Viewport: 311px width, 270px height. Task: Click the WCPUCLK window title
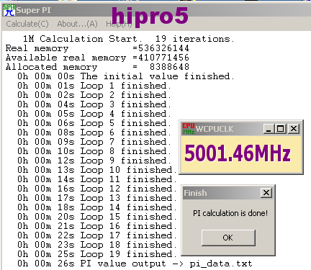click(x=215, y=129)
